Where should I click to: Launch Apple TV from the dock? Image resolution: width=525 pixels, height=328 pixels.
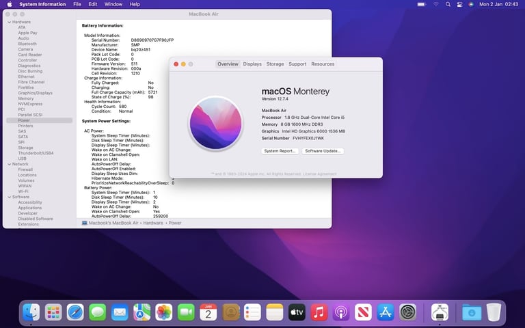click(297, 312)
